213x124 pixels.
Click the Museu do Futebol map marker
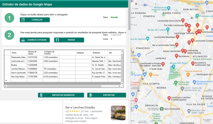click(168, 29)
